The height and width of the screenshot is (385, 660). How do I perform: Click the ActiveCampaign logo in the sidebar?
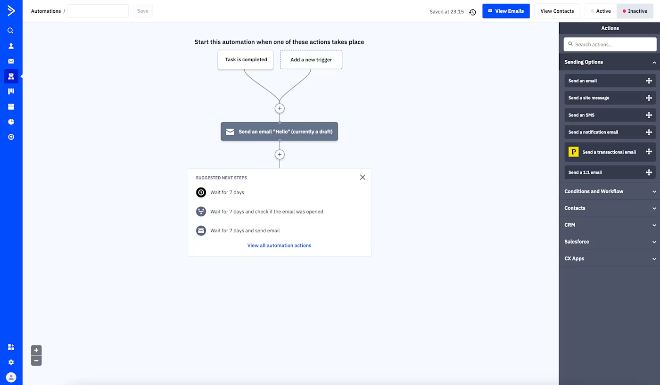tap(11, 11)
